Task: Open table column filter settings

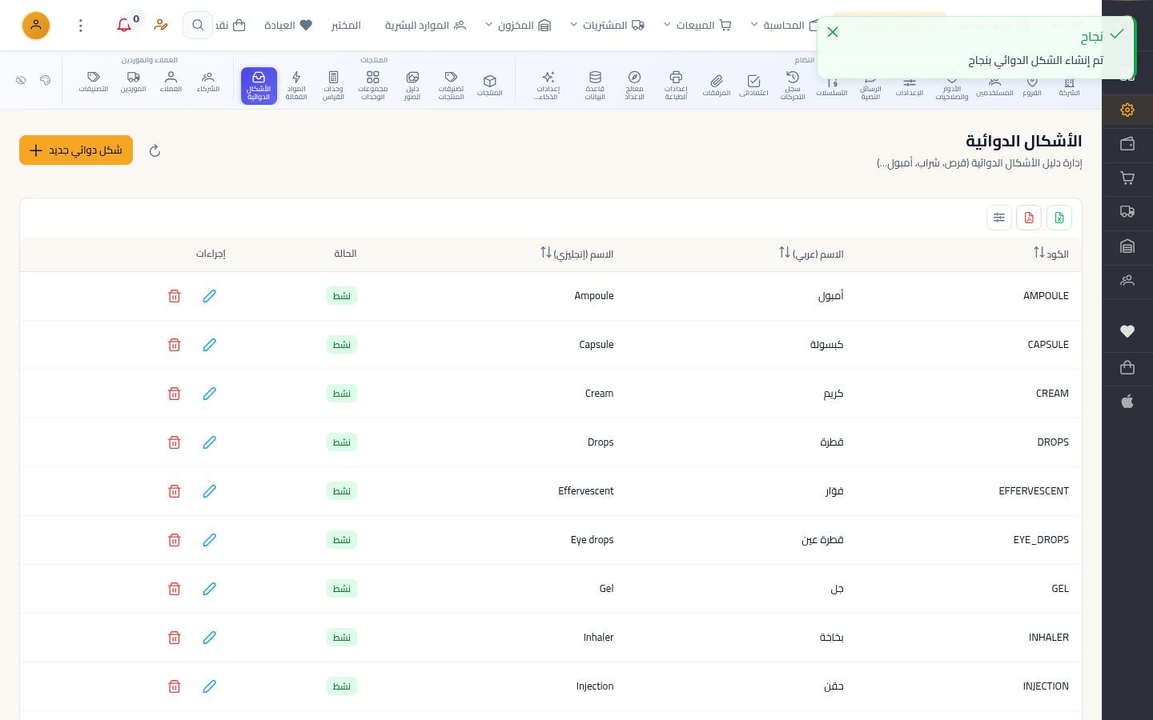Action: [x=999, y=218]
